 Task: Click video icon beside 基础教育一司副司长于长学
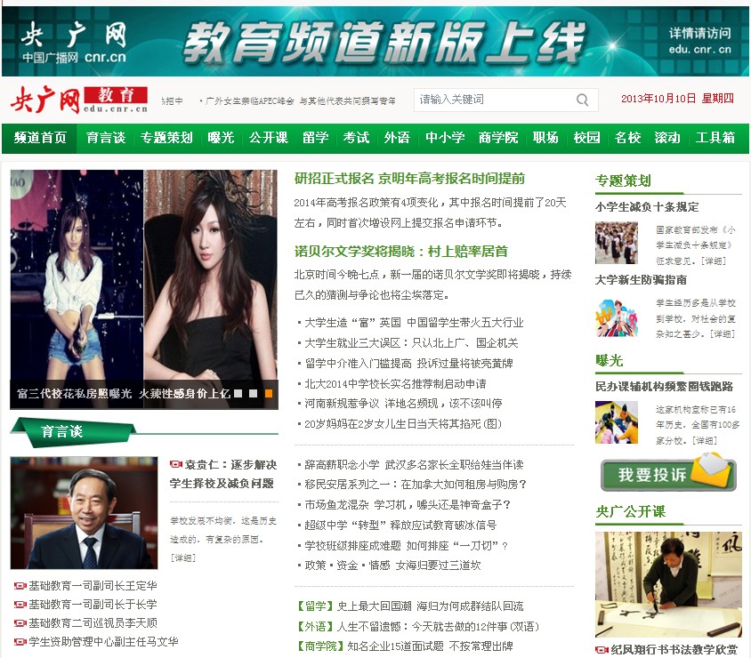(x=20, y=605)
